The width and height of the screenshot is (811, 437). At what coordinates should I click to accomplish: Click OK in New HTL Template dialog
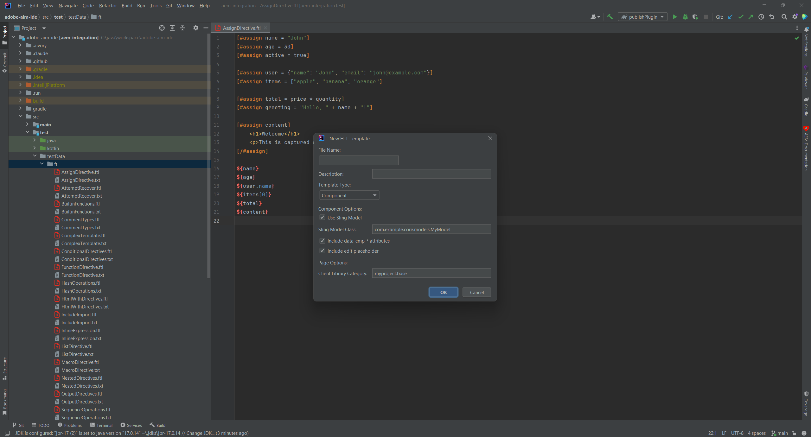tap(443, 292)
